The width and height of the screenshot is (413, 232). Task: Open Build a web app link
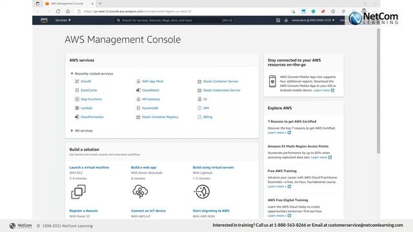pos(143,168)
